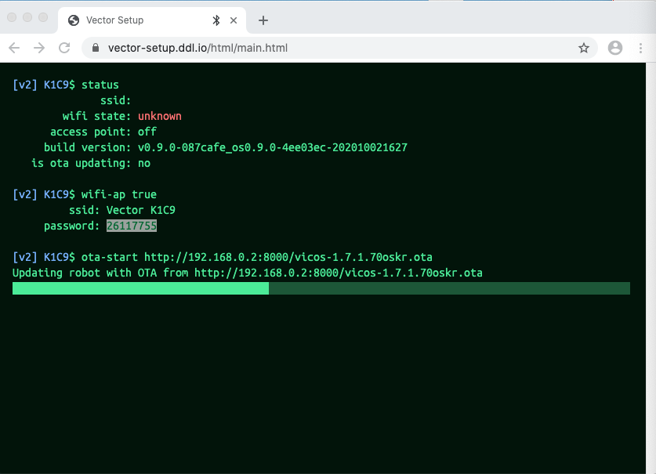Click the Bluetooth indicator on the tab
656x474 pixels.
click(216, 20)
